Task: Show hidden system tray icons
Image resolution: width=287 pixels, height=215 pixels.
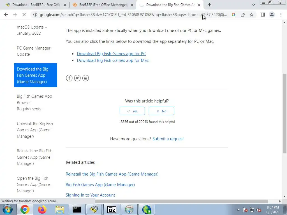Action: 238,210
